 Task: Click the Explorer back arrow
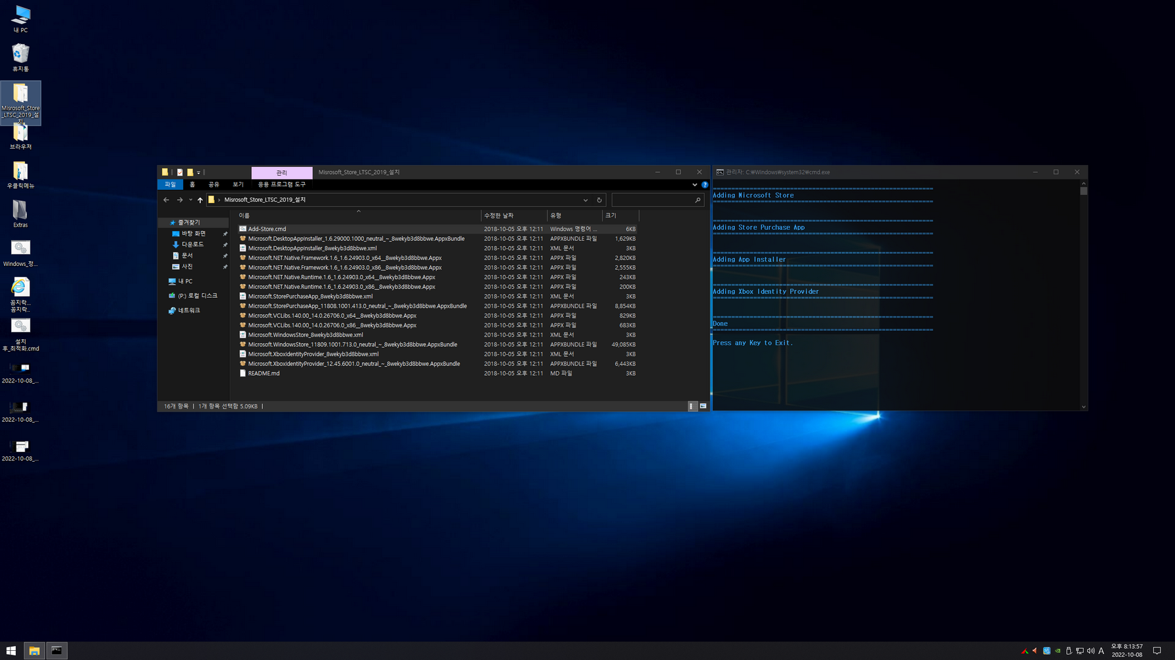(167, 200)
